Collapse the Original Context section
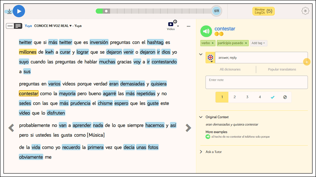This screenshot has height=177, width=316. click(x=201, y=117)
